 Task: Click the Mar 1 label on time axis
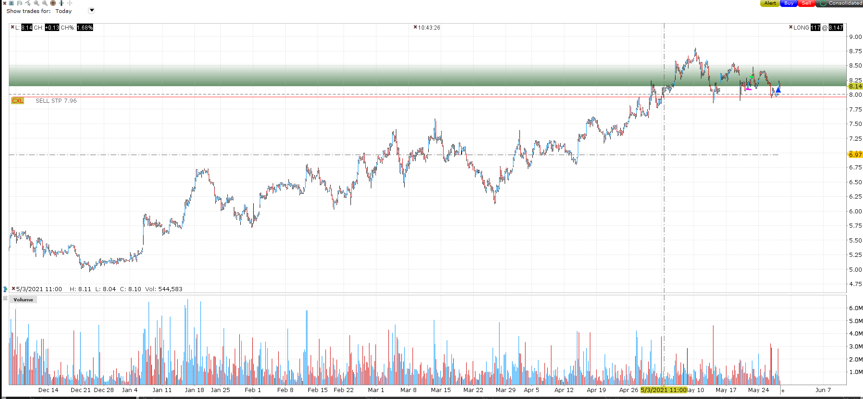[376, 390]
